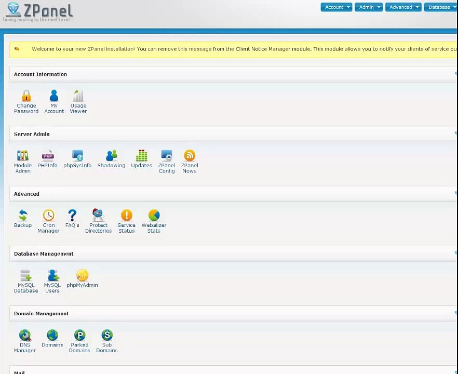This screenshot has height=374, width=458.
Task: Collapse the Account Information section
Action: [456, 73]
